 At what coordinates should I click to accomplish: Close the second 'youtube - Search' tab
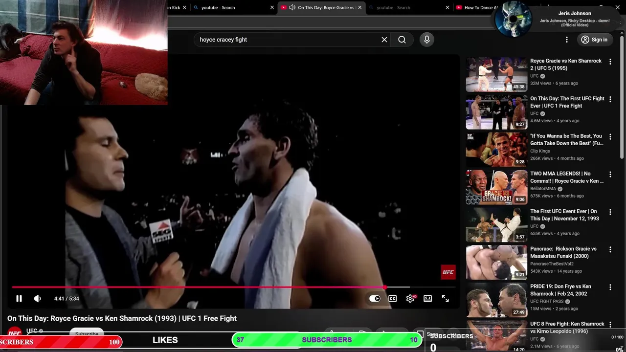(x=447, y=7)
